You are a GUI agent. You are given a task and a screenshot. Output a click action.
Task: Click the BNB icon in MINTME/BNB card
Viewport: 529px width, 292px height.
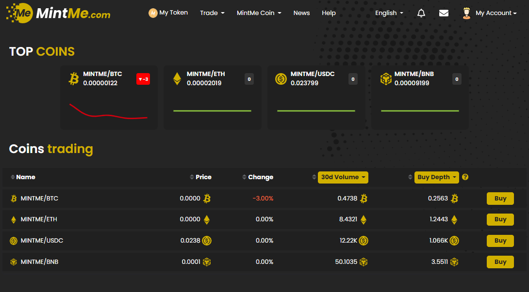385,79
